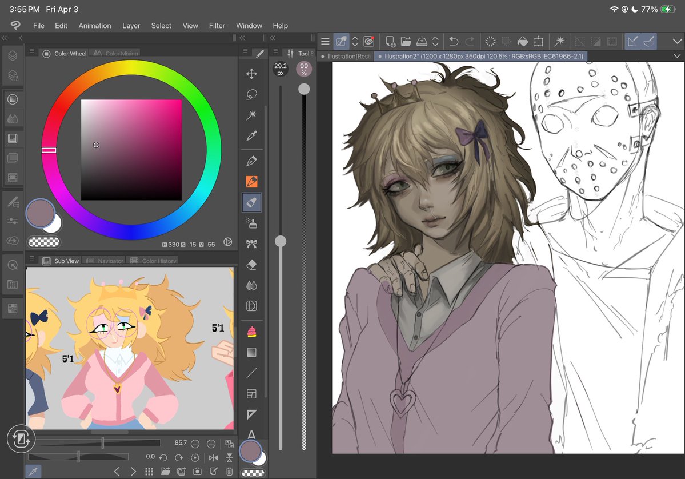Toggle flip horizontal in Sub View

click(213, 458)
